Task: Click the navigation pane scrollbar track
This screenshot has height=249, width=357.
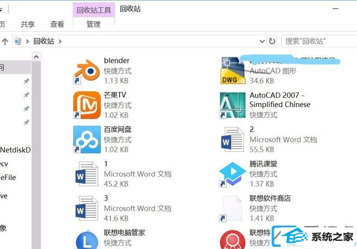Action: coord(36,155)
